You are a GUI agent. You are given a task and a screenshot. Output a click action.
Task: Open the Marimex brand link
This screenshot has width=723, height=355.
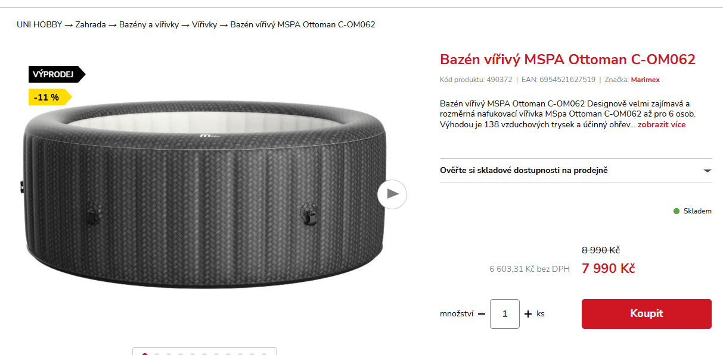[x=646, y=80]
